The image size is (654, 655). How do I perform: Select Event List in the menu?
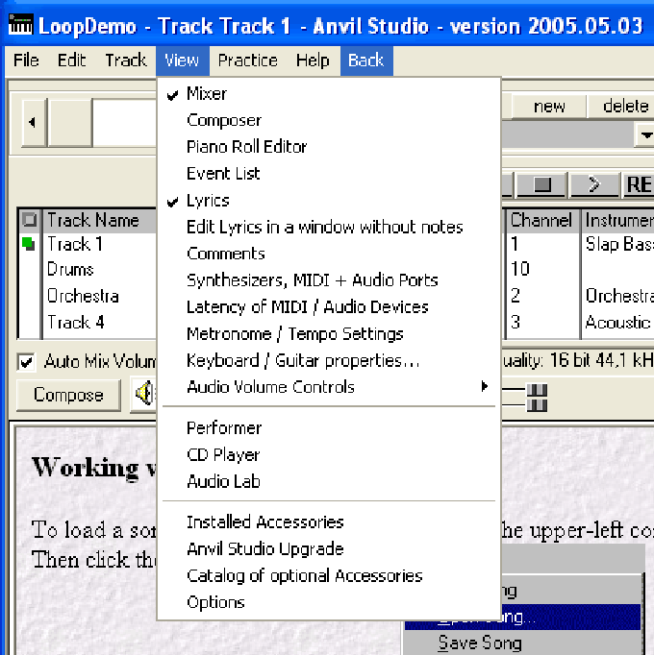[x=329, y=174]
